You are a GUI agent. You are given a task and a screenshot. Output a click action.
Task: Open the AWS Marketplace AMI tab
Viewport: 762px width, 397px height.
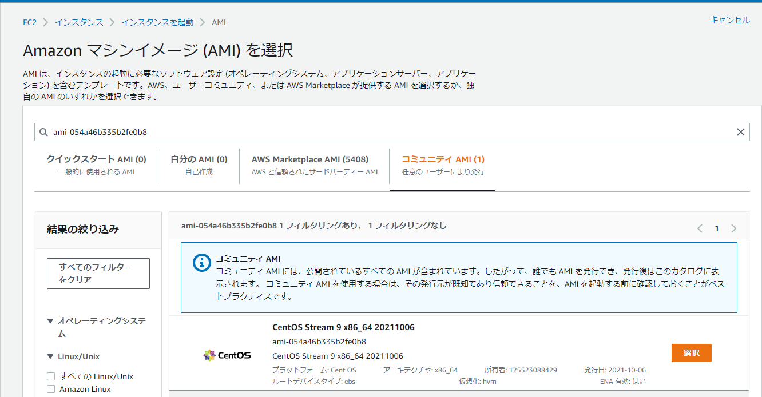(315, 165)
